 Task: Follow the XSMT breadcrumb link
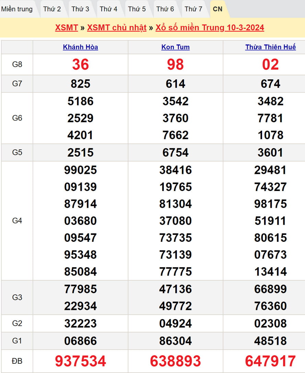click(x=66, y=28)
